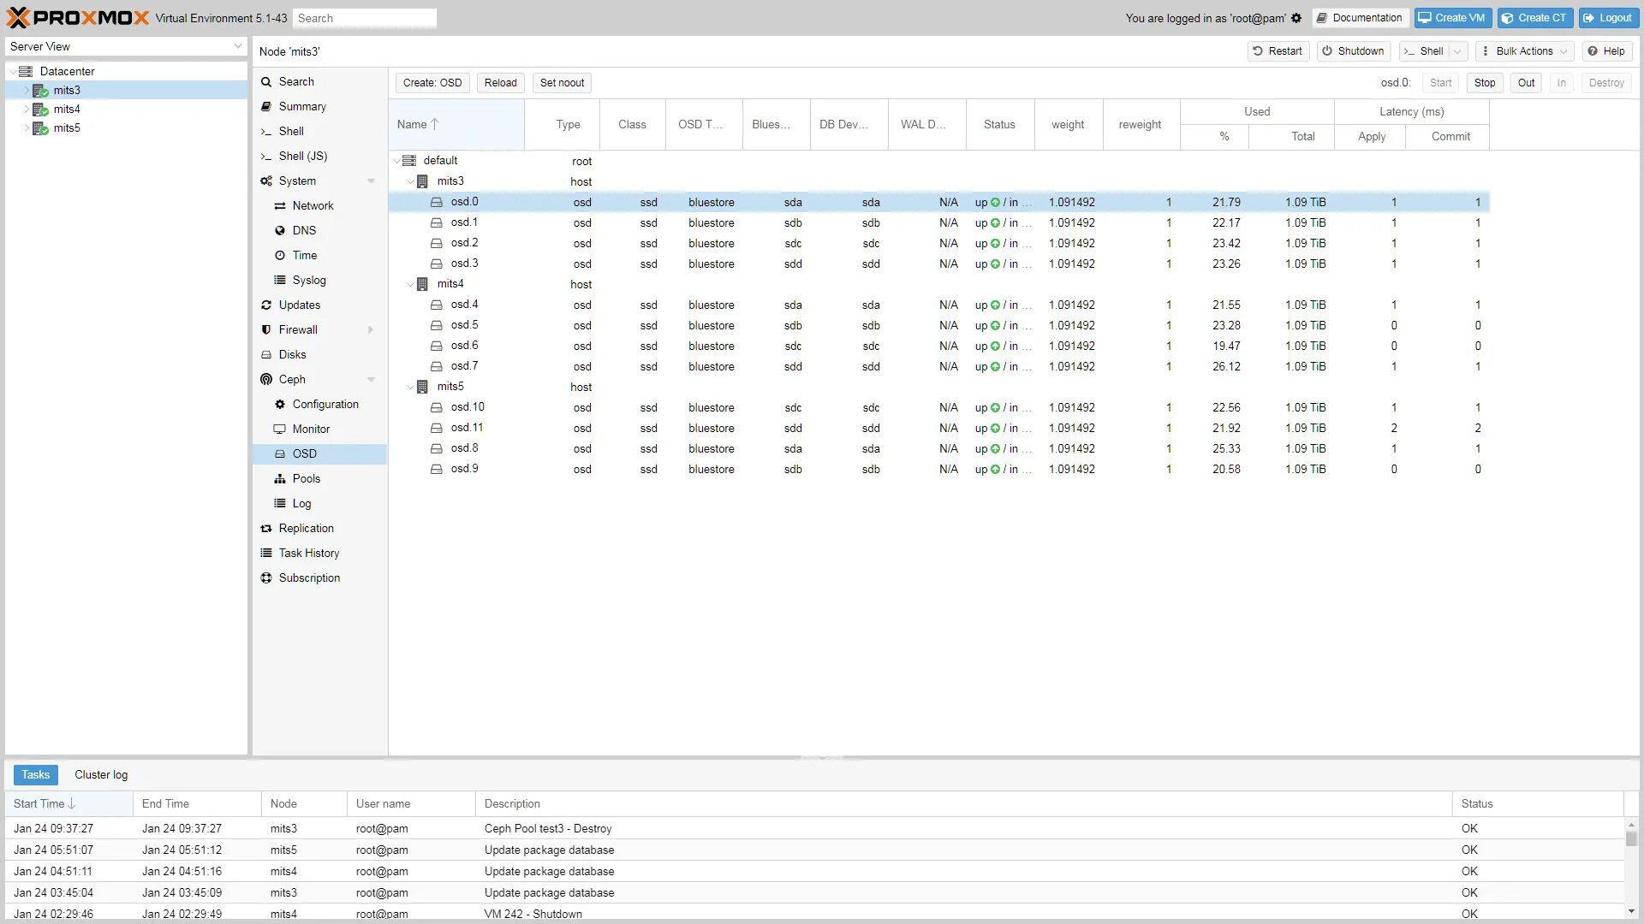Open Subscription settings
This screenshot has height=924, width=1644.
pos(309,577)
